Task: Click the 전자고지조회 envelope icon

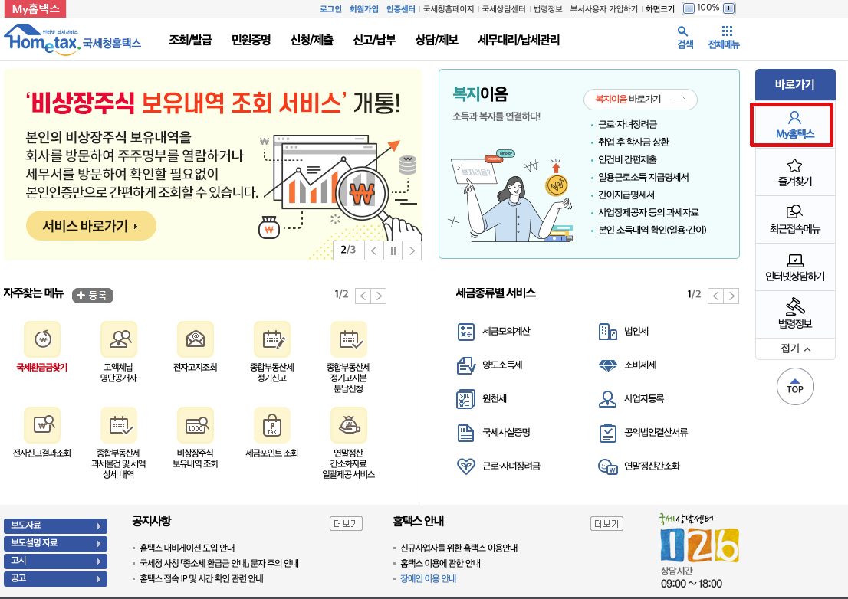Action: click(196, 339)
